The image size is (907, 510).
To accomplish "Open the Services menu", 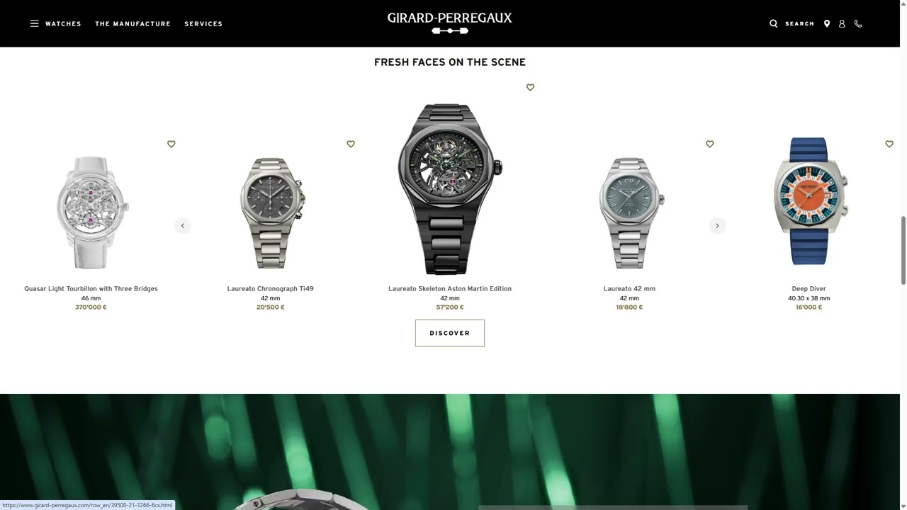I will coord(203,23).
